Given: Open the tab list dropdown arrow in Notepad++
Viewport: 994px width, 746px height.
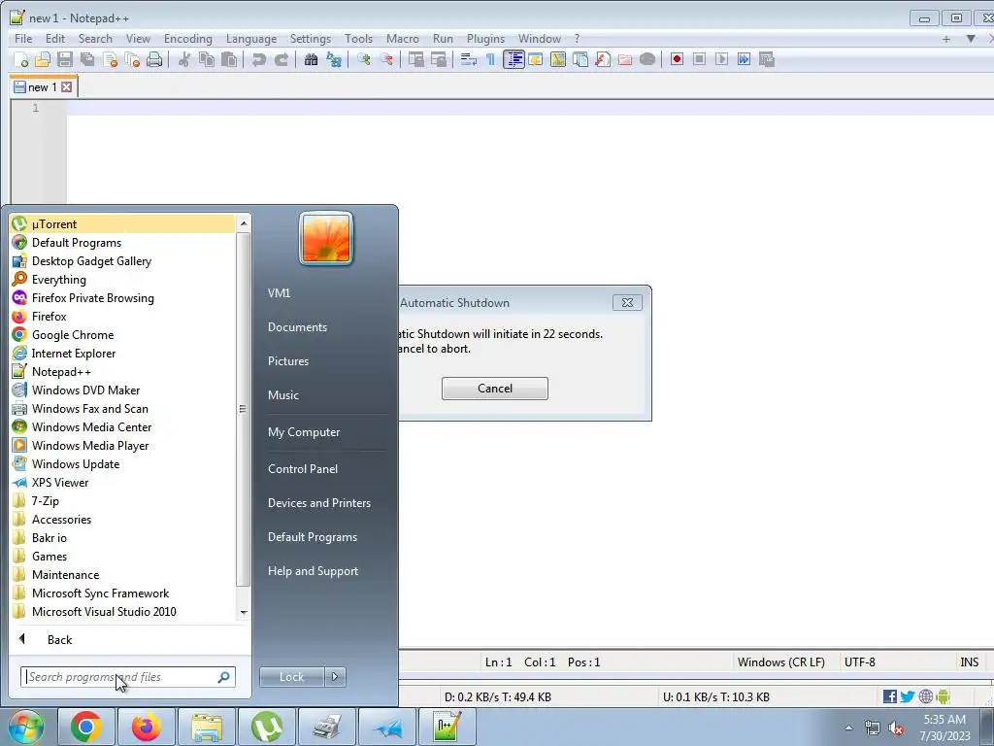Looking at the screenshot, I should (x=971, y=39).
